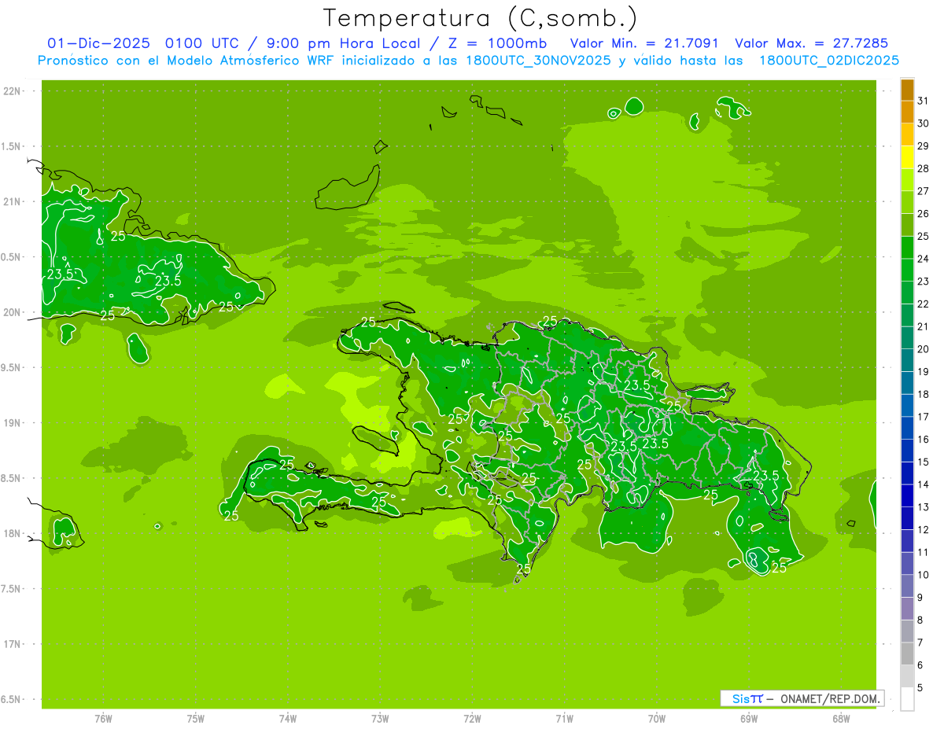Click the '0100 UTC' time label
This screenshot has height=729, width=944.
[202, 43]
